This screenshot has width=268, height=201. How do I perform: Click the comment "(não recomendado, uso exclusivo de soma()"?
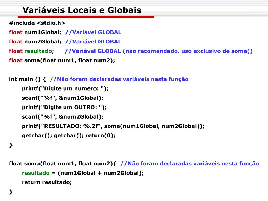pos(187,51)
